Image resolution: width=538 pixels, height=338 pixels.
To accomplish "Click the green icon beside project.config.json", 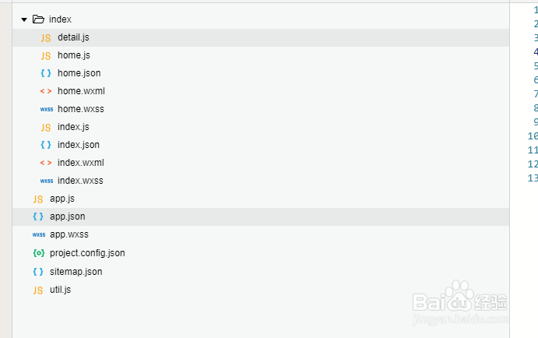I will (38, 253).
